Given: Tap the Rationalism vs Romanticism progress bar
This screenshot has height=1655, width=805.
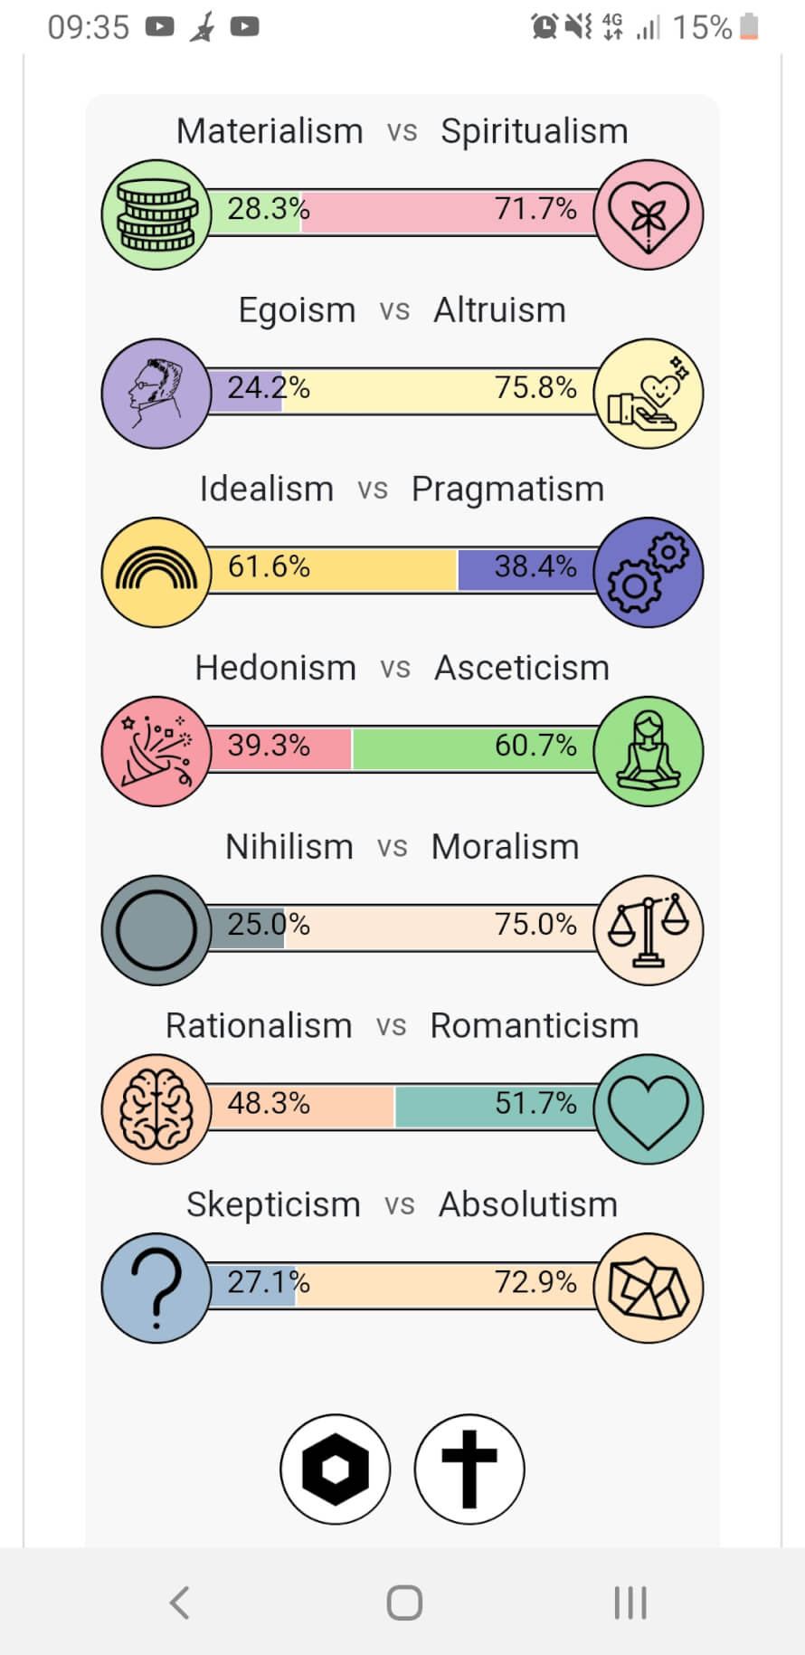Looking at the screenshot, I should pos(402,1108).
